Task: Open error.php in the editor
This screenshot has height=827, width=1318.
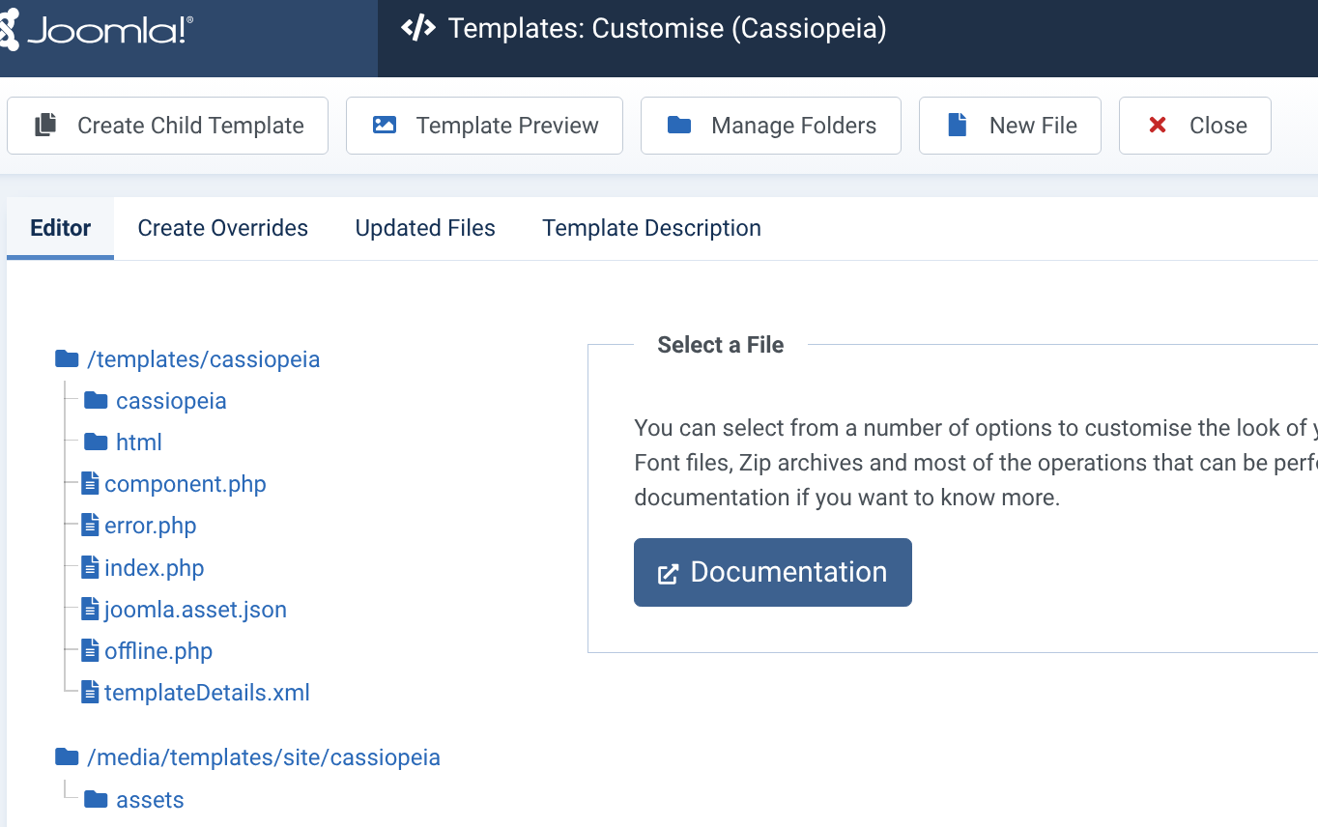Action: tap(150, 527)
